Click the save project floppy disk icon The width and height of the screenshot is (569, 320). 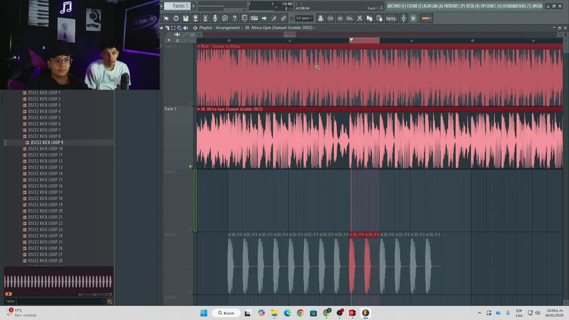point(186,18)
